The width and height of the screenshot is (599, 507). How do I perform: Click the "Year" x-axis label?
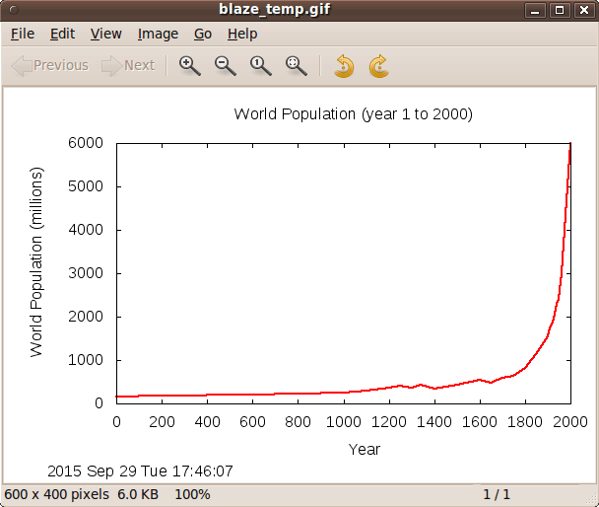[365, 450]
